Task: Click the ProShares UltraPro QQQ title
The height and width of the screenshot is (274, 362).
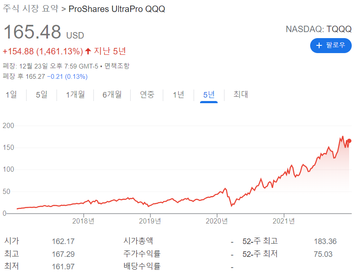Action: pyautogui.click(x=117, y=9)
